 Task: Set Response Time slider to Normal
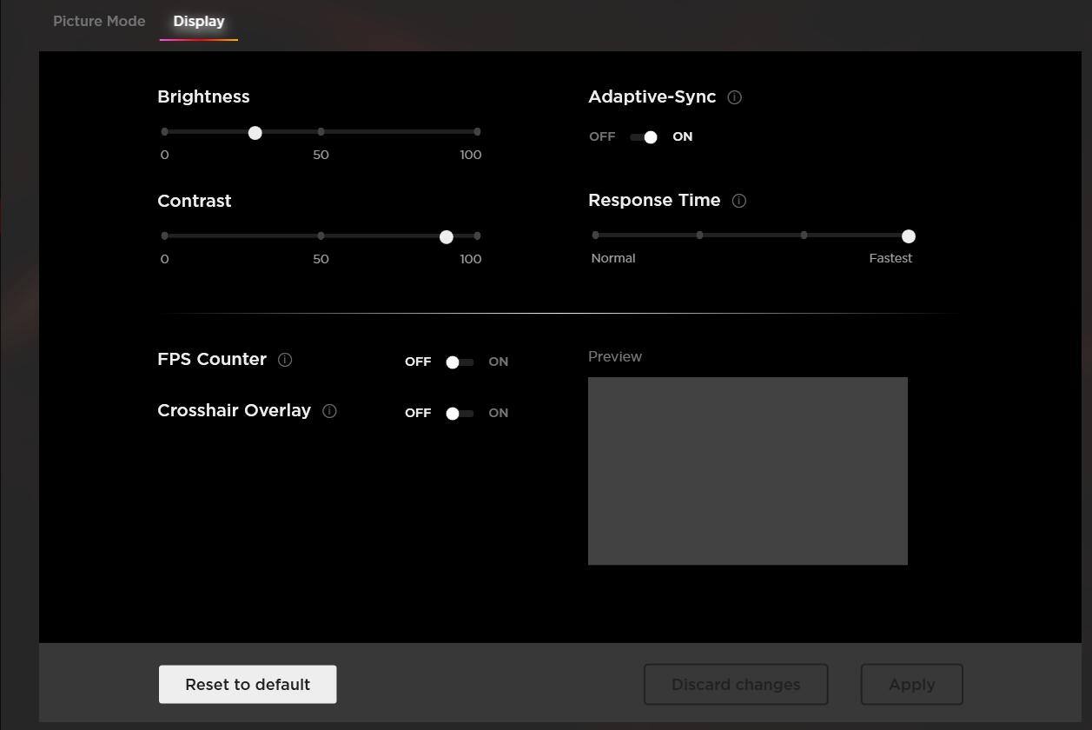[x=595, y=235]
